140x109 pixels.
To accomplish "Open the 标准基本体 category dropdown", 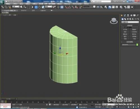I will pos(130,22).
